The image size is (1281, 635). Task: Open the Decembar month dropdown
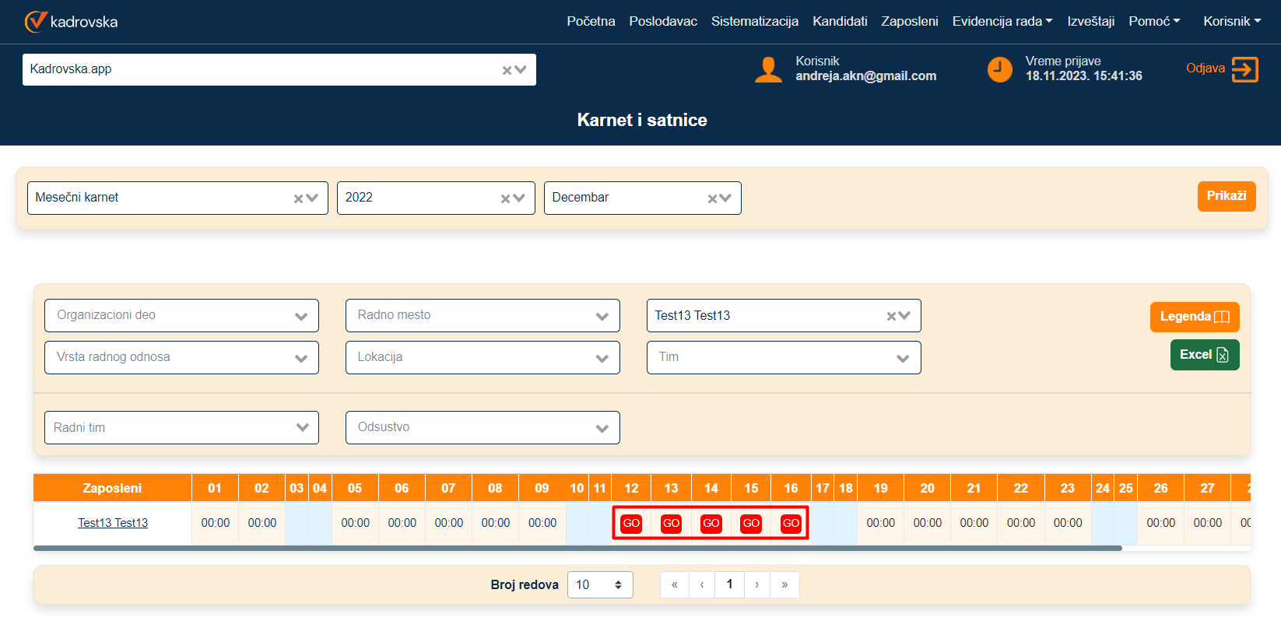(725, 198)
